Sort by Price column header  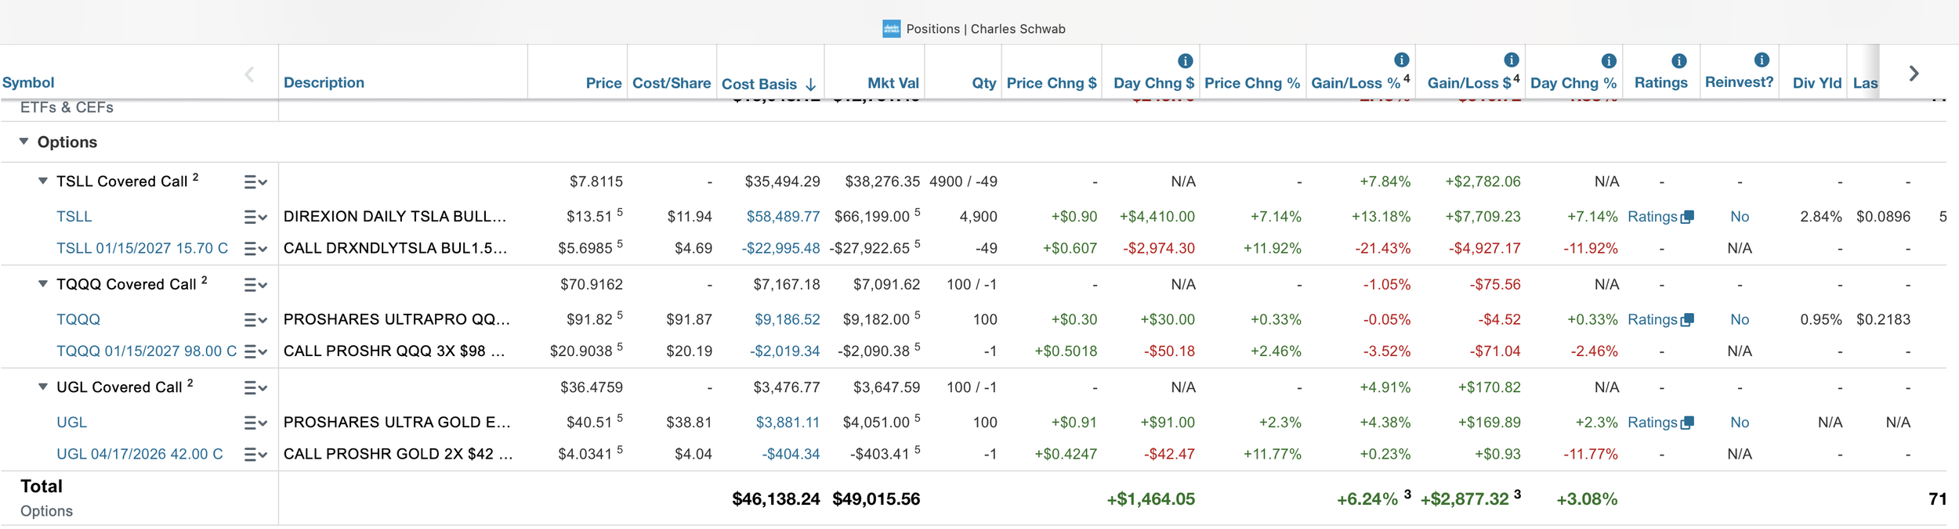pyautogui.click(x=603, y=83)
